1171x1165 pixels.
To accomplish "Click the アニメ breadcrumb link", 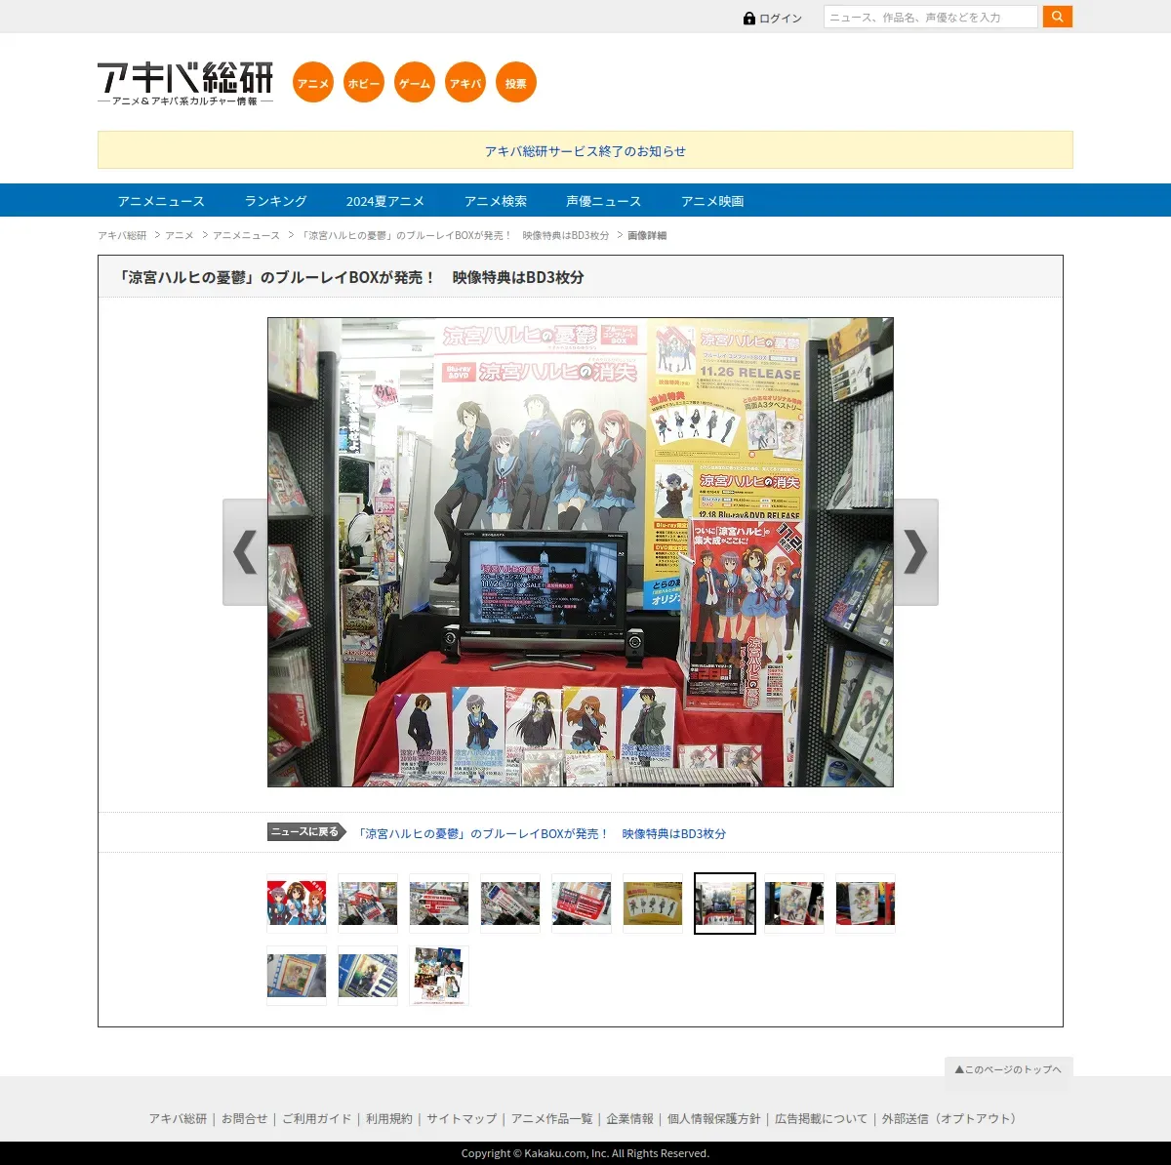I will pyautogui.click(x=180, y=235).
